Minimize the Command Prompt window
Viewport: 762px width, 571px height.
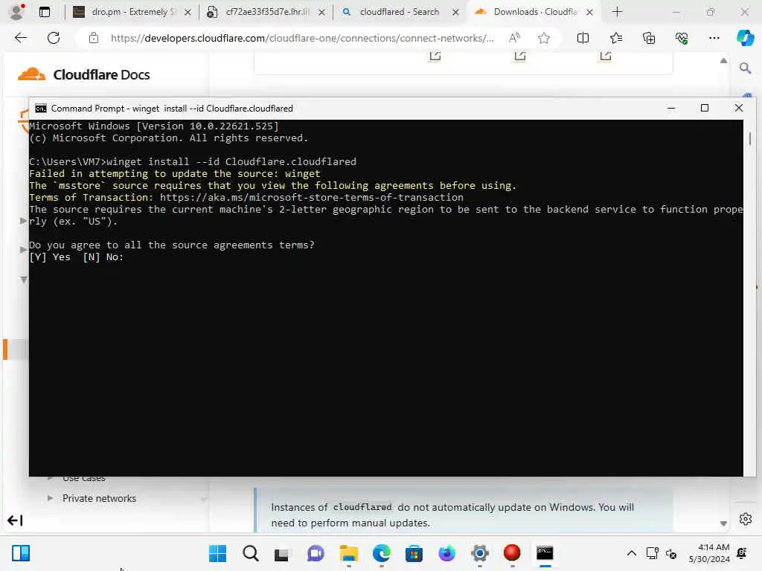(671, 109)
